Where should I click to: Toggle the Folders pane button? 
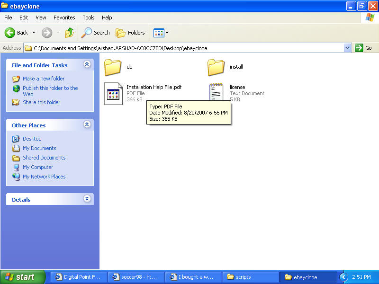click(x=131, y=33)
